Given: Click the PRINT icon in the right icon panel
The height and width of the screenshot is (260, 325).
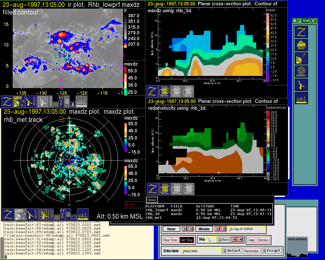Looking at the screenshot, I should click(301, 45).
